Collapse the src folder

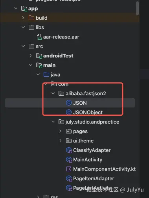click(x=23, y=46)
